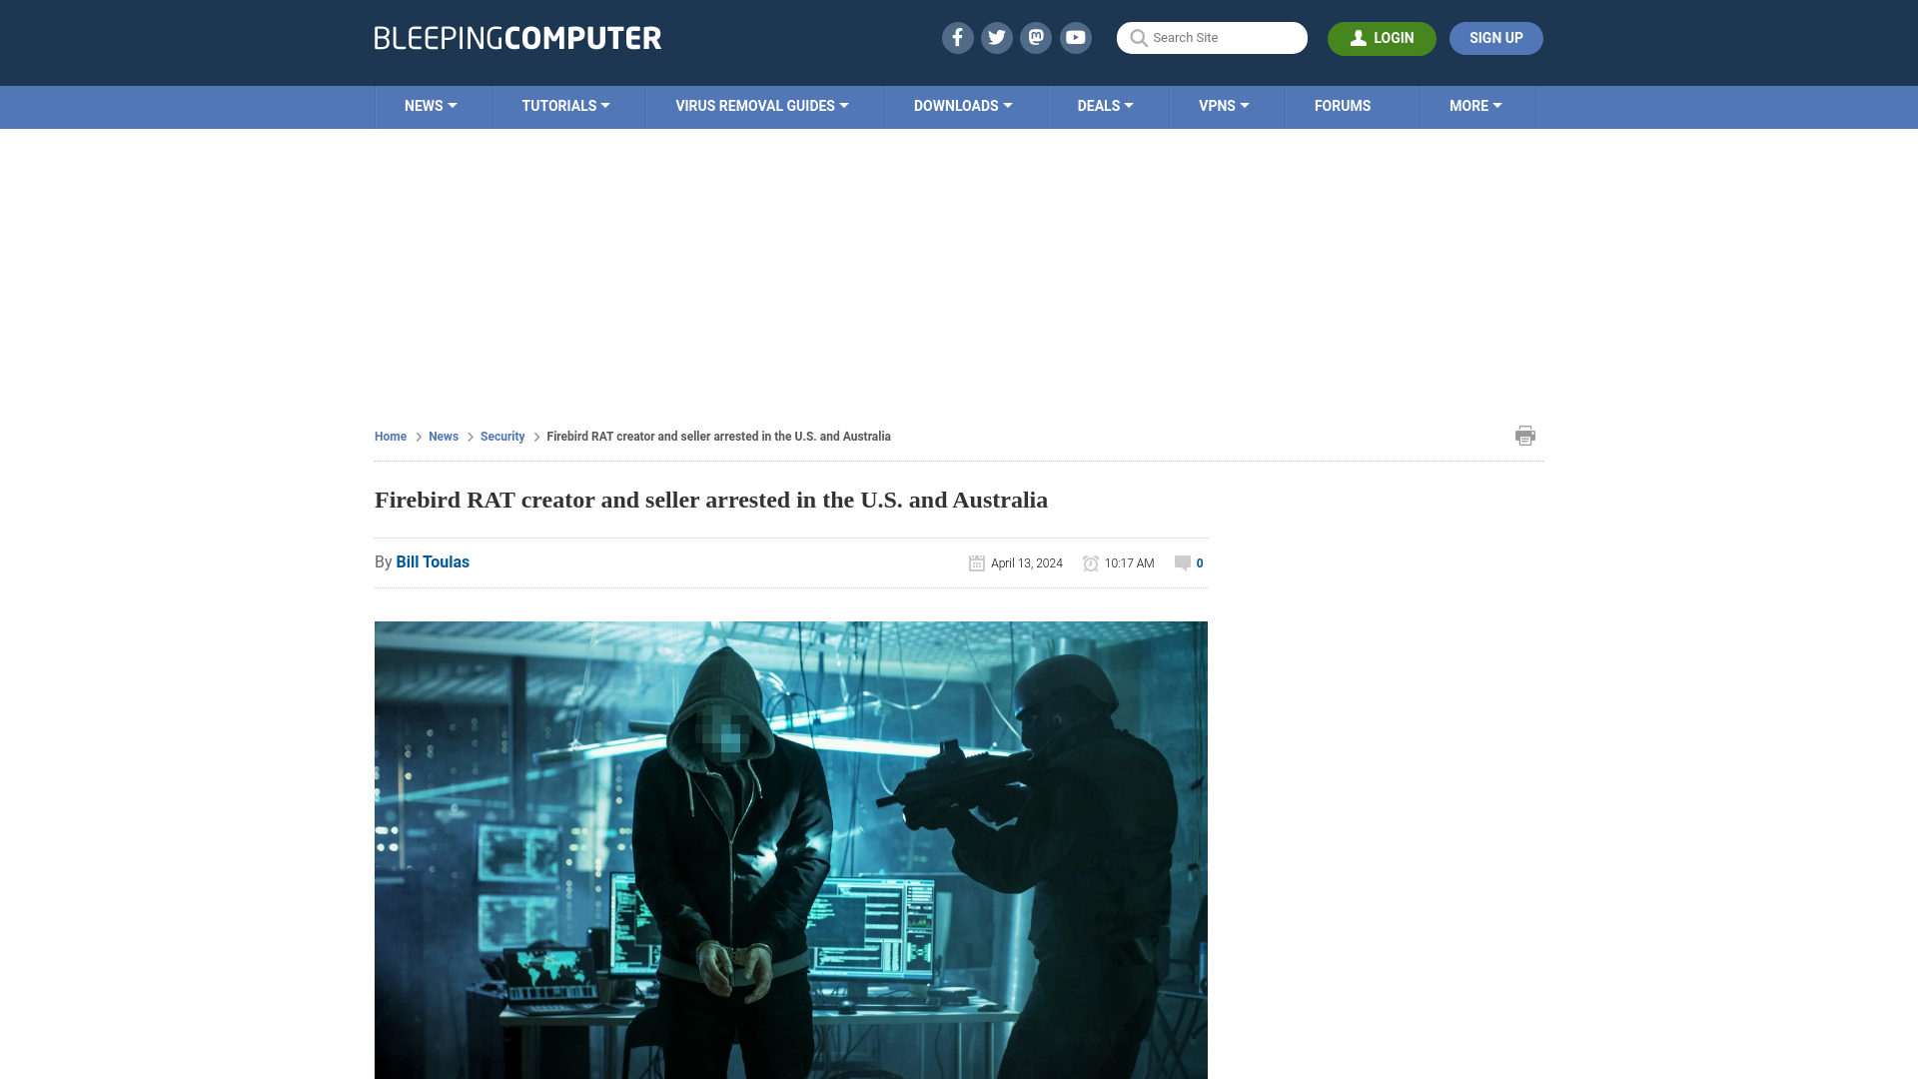Viewport: 1918px width, 1079px height.
Task: Click the FORUMS tab item
Action: [1343, 105]
